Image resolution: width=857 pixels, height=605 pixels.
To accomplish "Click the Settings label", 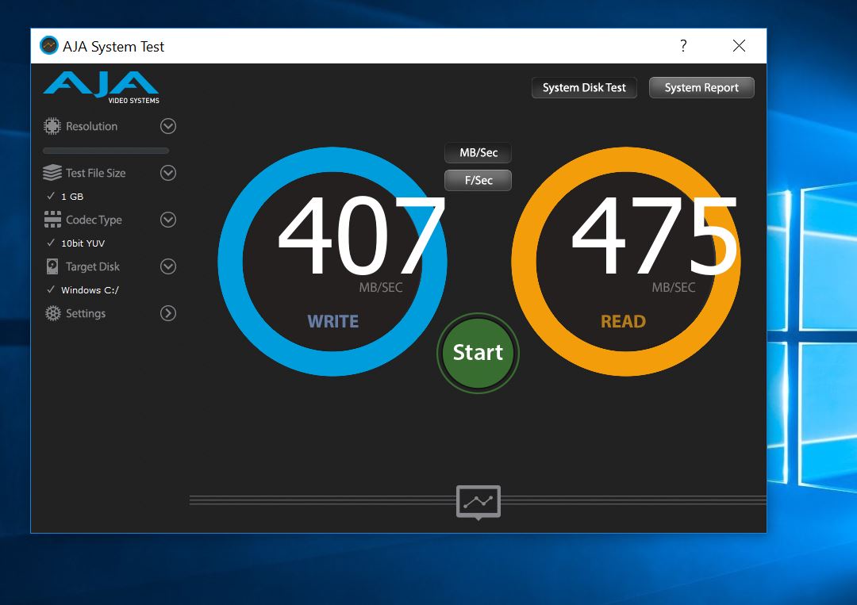I will (x=86, y=313).
